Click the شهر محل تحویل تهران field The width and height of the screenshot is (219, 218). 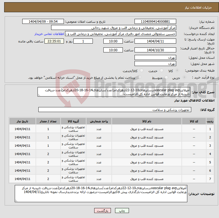[155, 64]
